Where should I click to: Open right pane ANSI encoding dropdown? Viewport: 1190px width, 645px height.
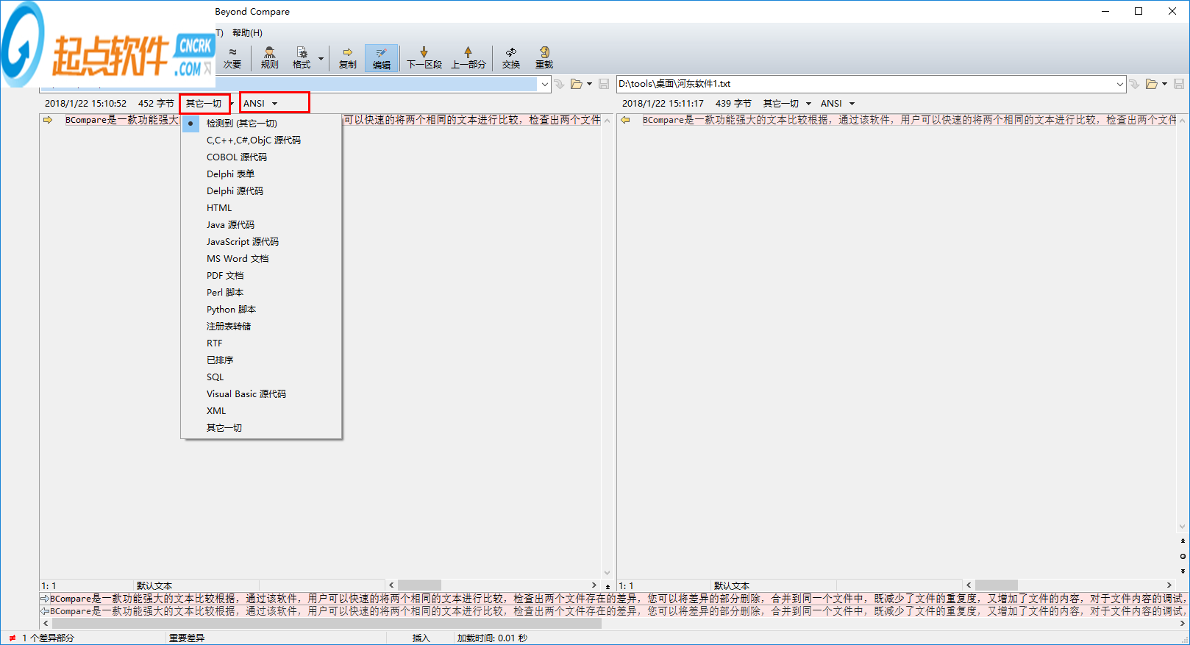pyautogui.click(x=837, y=104)
